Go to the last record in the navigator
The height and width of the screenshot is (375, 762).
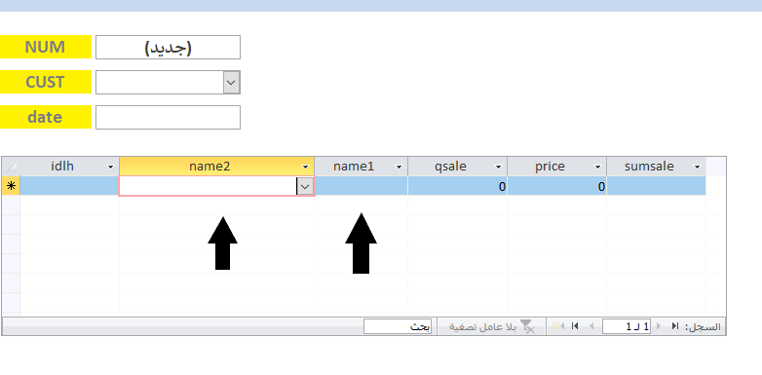pos(575,326)
